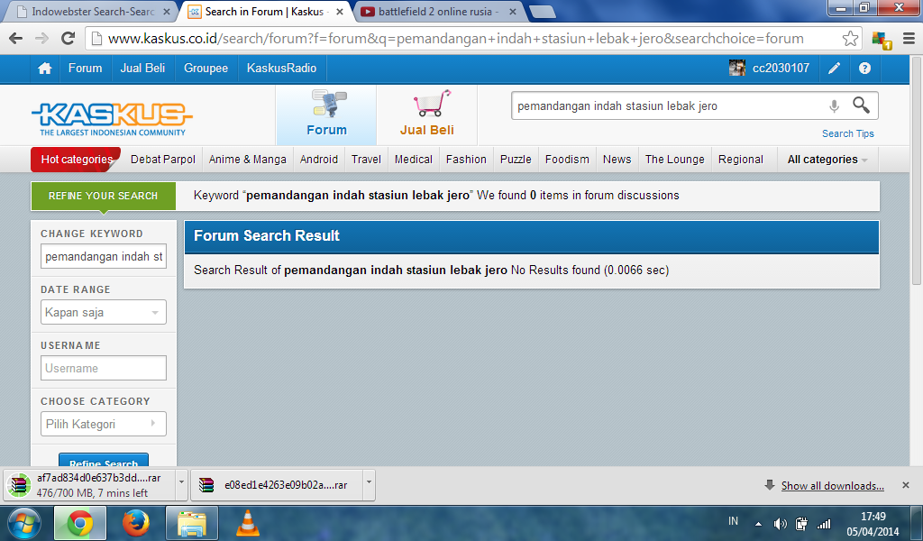Open the Regional category
This screenshot has height=541, width=923.
pyautogui.click(x=741, y=160)
